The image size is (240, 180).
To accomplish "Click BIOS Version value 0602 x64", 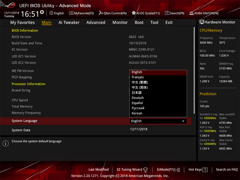I will 136,37.
